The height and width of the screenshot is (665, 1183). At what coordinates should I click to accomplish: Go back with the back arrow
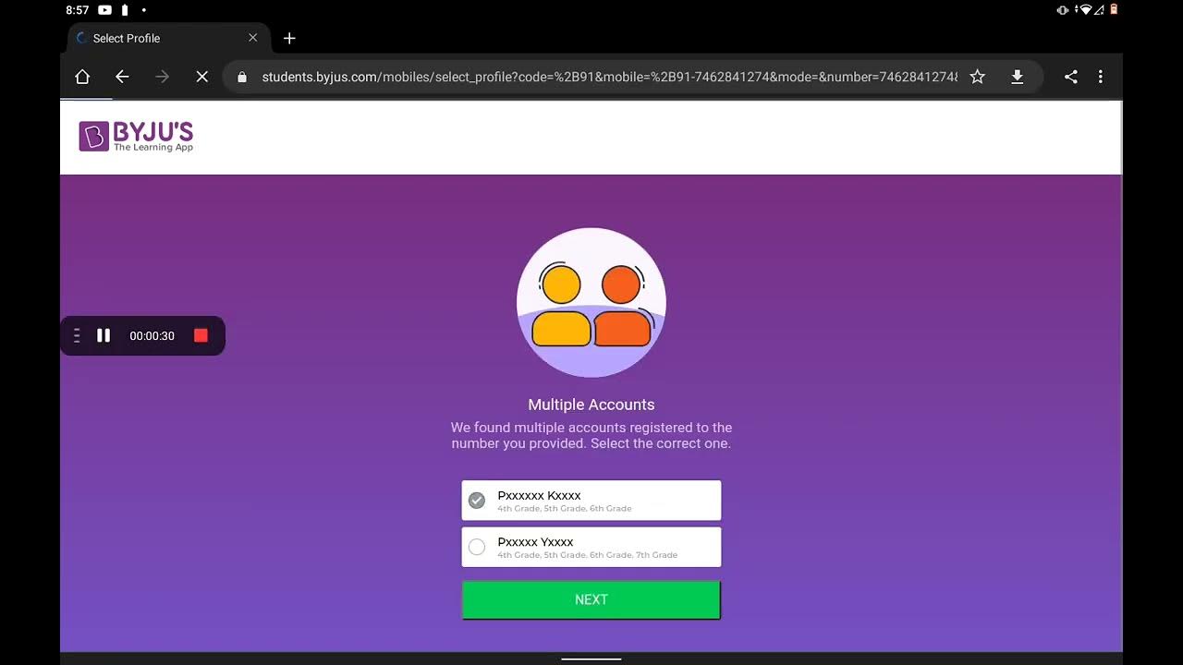(x=122, y=77)
